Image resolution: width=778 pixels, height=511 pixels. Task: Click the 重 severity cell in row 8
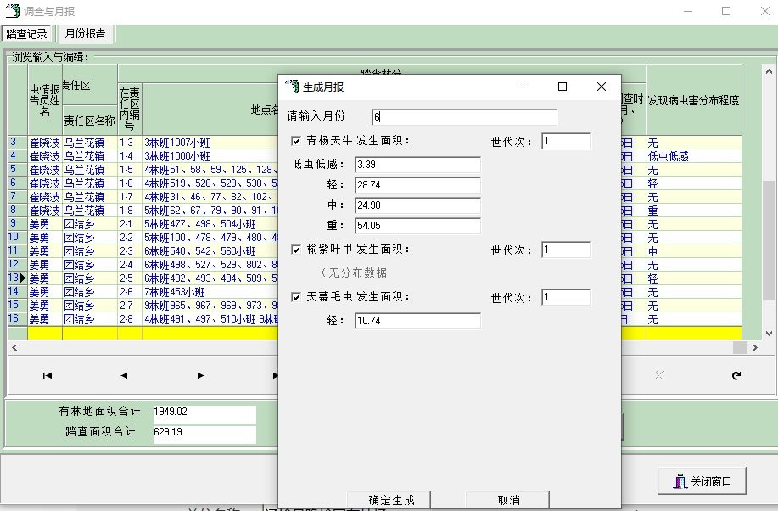point(694,211)
